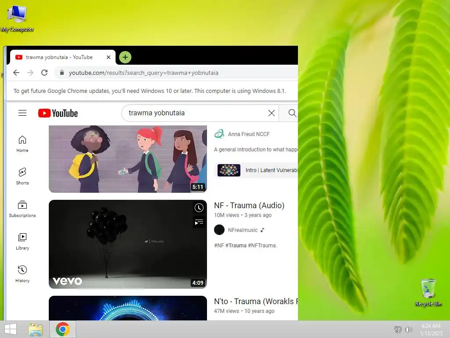Click the Chrome taskbar icon
Screen dimensions: 450x338
click(63, 329)
